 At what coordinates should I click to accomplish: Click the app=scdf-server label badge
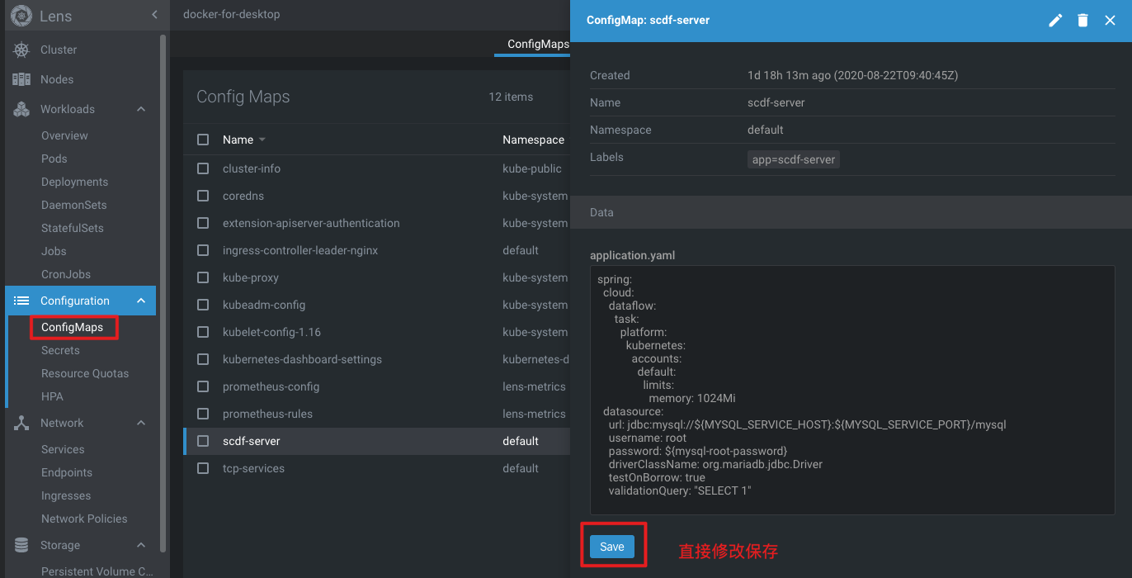(794, 159)
